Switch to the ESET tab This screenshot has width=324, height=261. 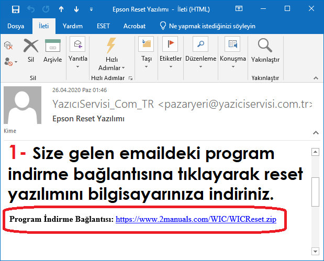[103, 26]
